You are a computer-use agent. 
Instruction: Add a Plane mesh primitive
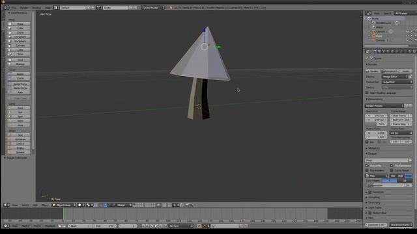click(x=19, y=24)
